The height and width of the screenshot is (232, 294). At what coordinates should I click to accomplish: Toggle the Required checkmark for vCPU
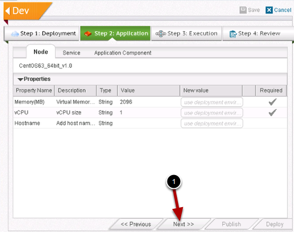point(272,113)
